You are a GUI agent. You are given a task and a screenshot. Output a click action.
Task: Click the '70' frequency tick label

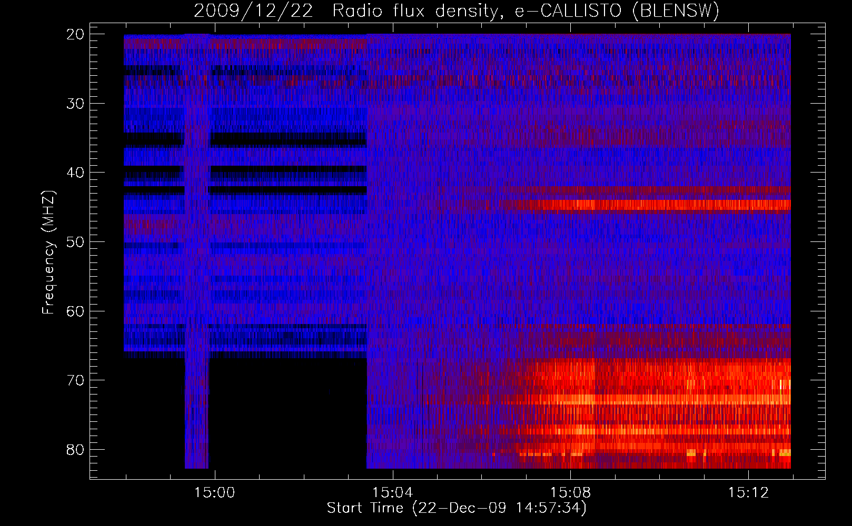pyautogui.click(x=75, y=380)
